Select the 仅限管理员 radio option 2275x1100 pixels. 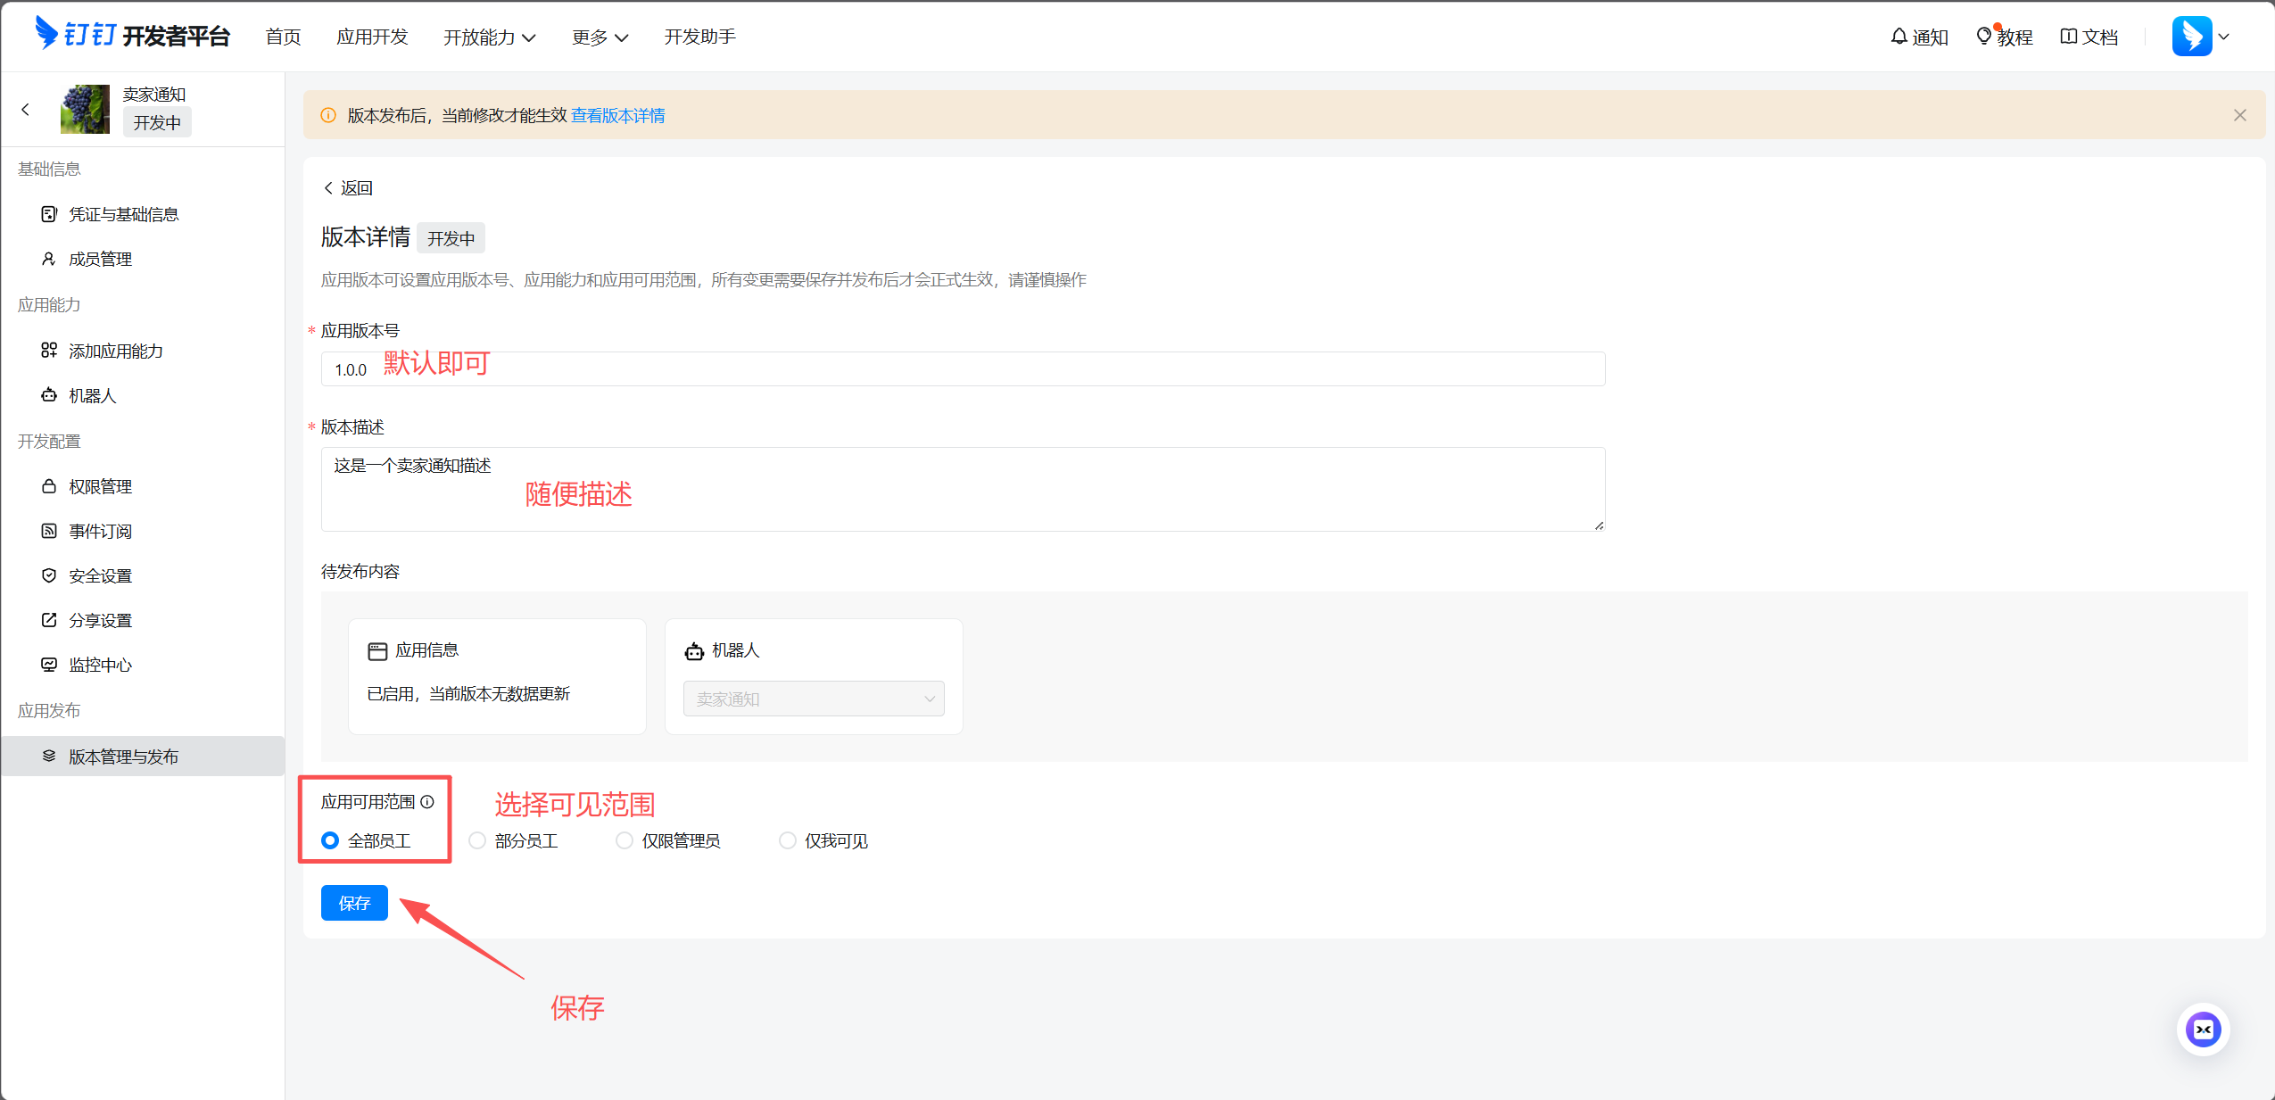(x=625, y=840)
